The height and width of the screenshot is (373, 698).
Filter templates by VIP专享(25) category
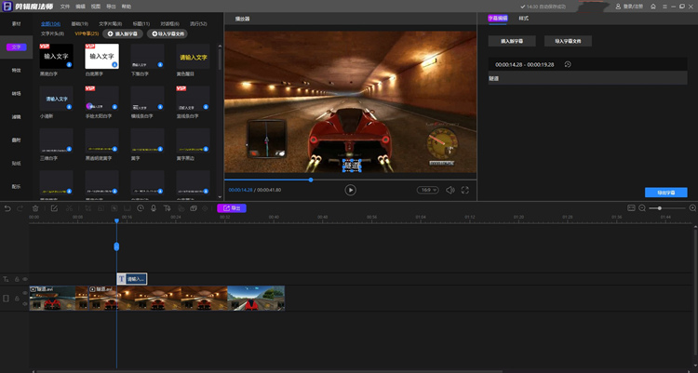coord(87,33)
